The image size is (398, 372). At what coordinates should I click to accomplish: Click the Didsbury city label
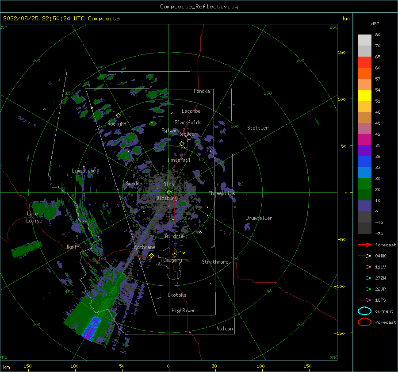pyautogui.click(x=167, y=198)
